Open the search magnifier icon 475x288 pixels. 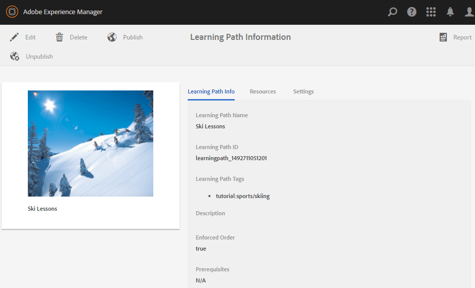[x=393, y=12]
